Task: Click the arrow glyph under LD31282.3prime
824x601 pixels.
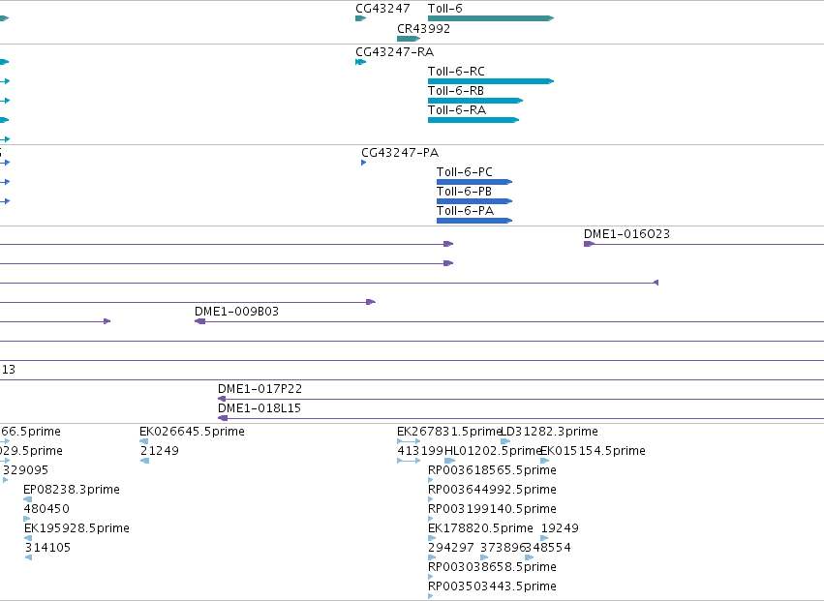Action: coord(505,441)
